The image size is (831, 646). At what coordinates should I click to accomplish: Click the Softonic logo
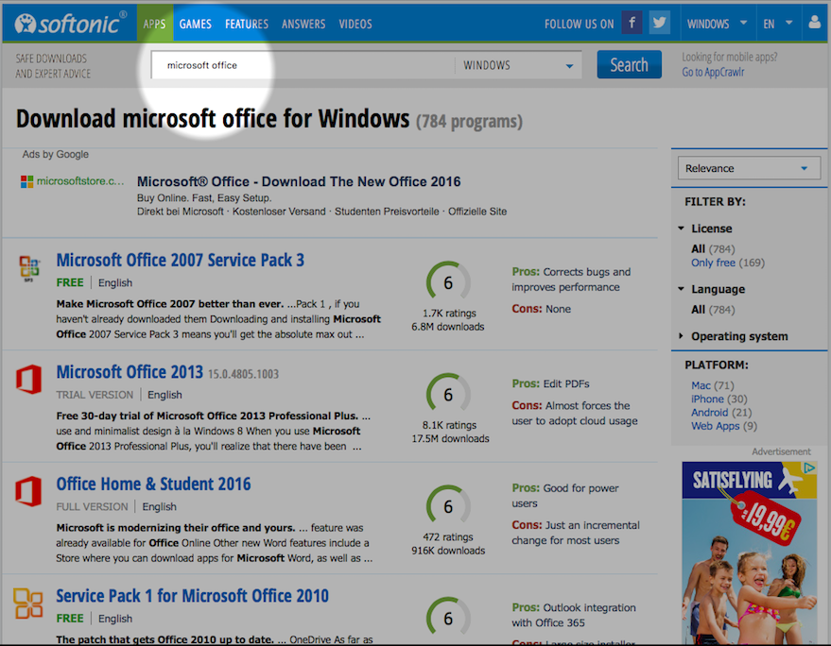(x=71, y=24)
